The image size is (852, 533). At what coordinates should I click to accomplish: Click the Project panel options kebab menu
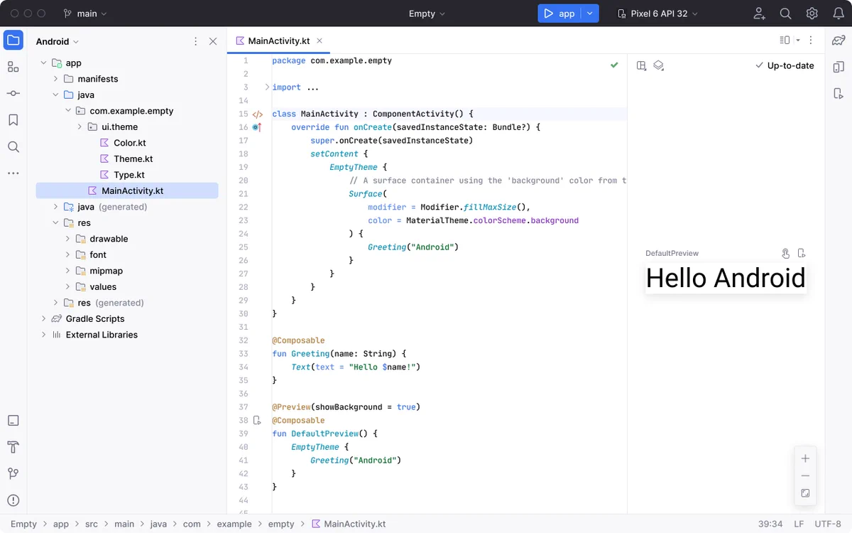click(196, 42)
